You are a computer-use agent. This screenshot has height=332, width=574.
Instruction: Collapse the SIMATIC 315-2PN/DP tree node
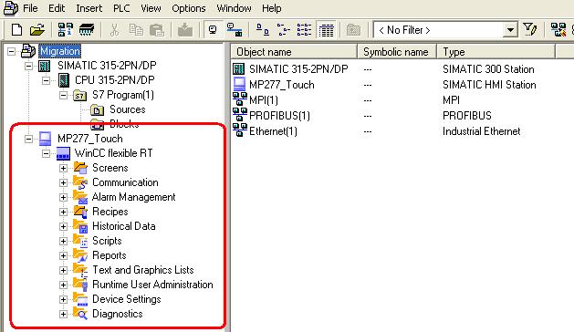pyautogui.click(x=28, y=66)
